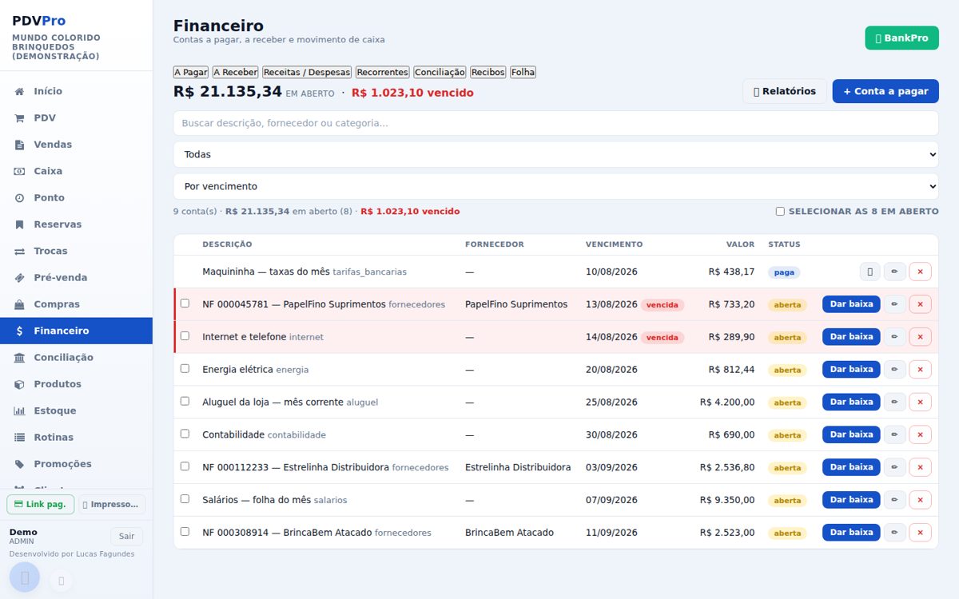Edit the Contabilidade bill
The width and height of the screenshot is (959, 599).
pos(895,434)
